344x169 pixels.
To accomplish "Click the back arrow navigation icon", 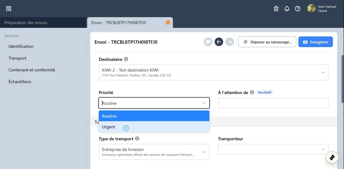I will click(219, 42).
